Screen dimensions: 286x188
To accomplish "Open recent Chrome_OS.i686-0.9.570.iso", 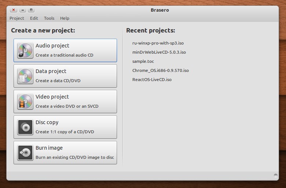I will 161,70.
